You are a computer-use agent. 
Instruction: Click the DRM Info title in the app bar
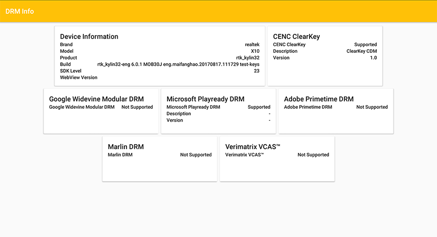[20, 11]
